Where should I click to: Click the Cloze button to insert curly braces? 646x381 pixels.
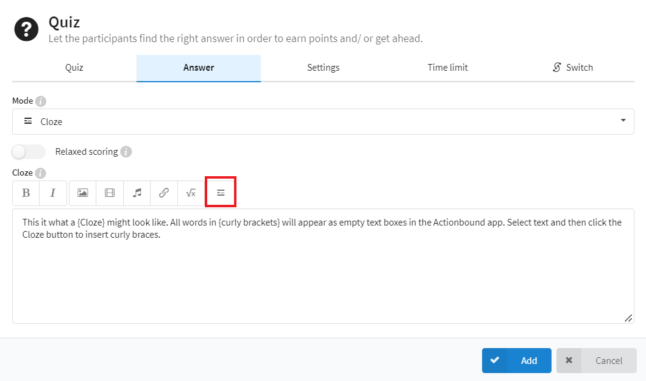(x=221, y=193)
